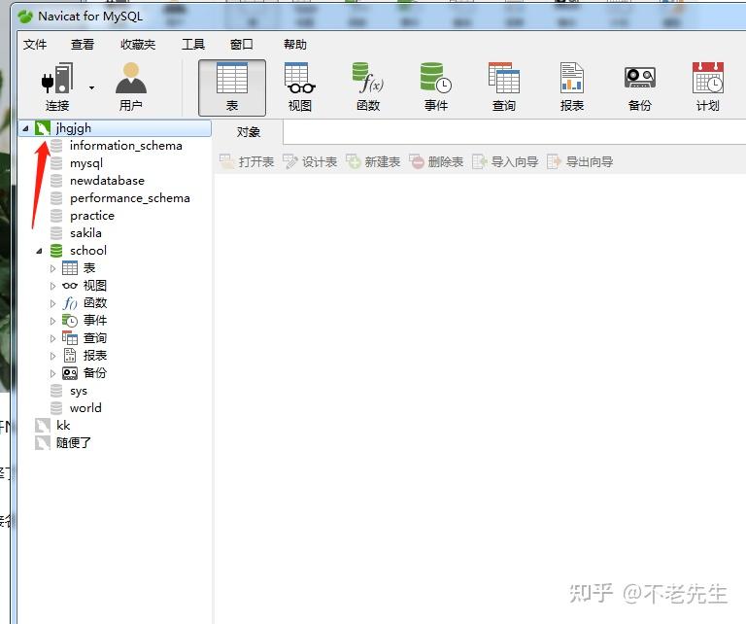Expand the 查询 node under school
The image size is (746, 624).
[x=52, y=338]
